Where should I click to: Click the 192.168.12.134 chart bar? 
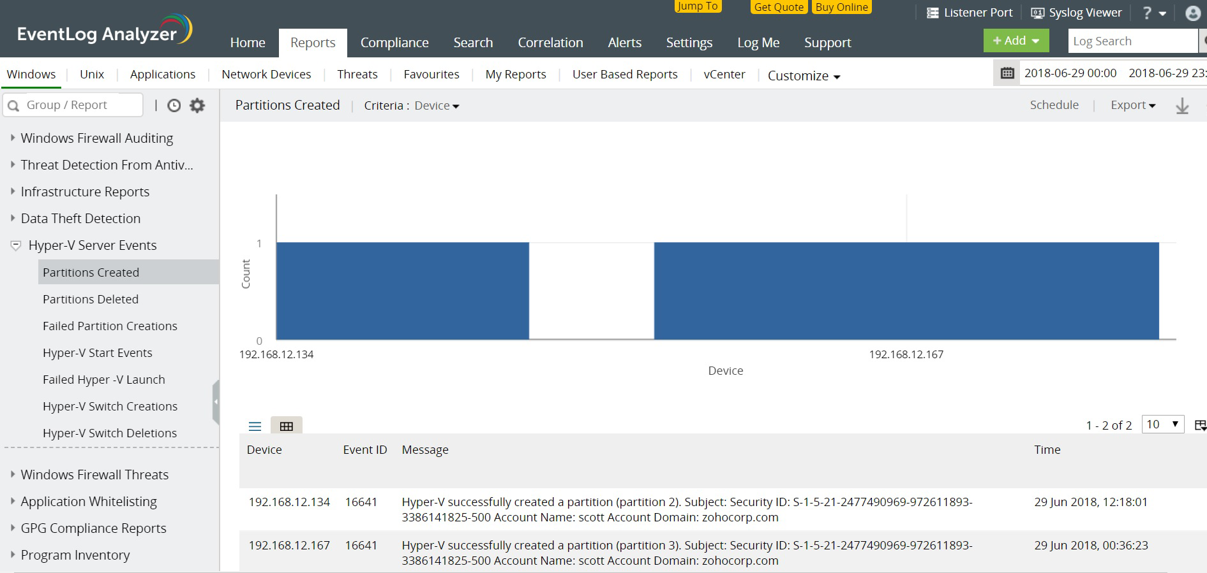(403, 291)
